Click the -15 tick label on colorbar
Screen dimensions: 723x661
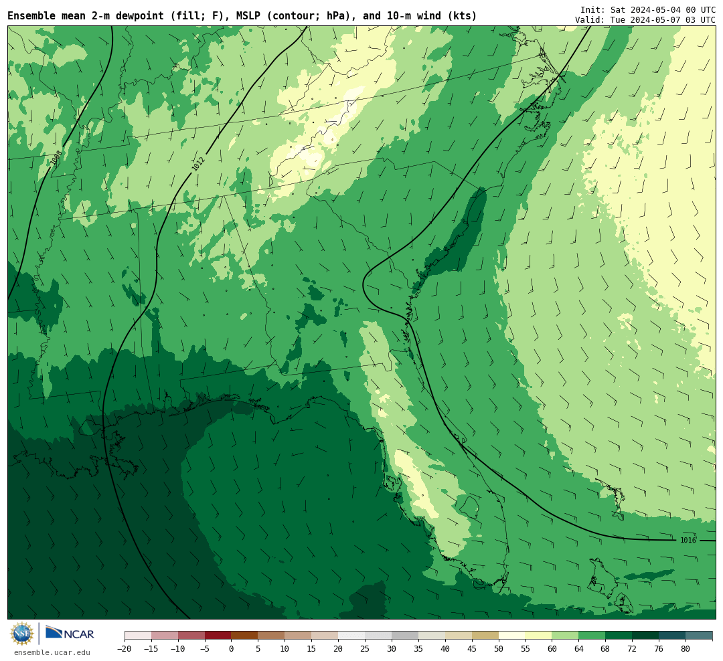pyautogui.click(x=151, y=648)
